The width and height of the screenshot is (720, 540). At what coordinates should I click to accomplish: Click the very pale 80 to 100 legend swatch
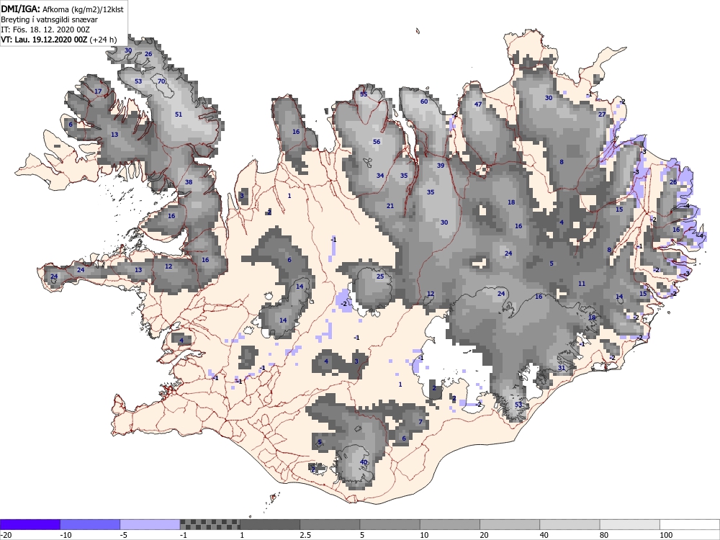(x=629, y=524)
